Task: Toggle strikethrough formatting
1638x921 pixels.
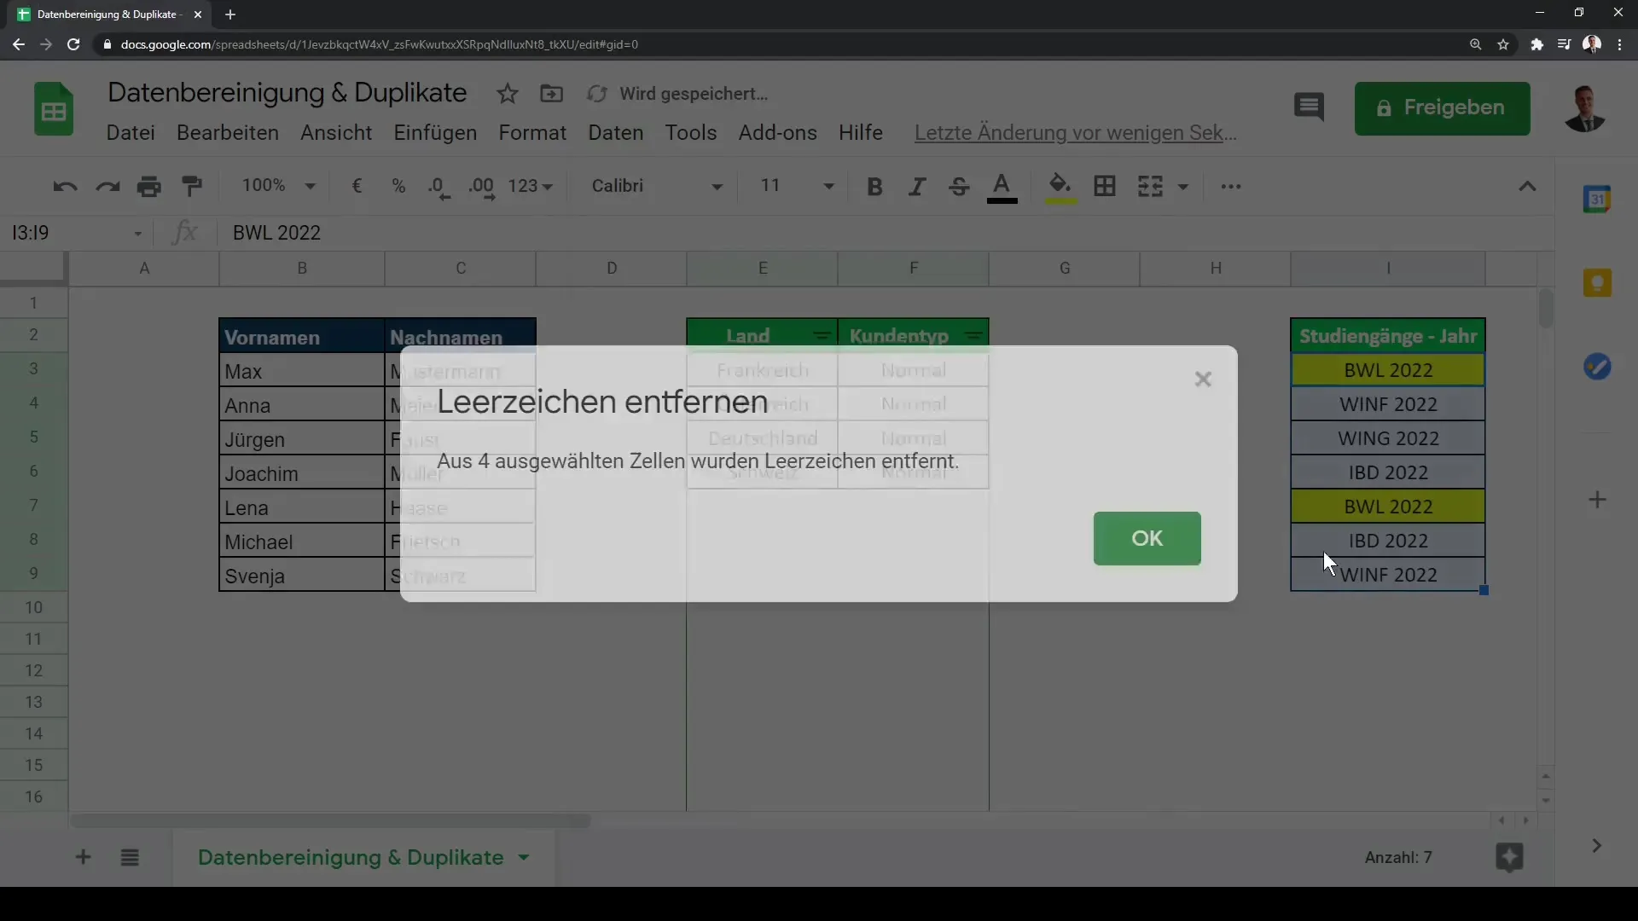Action: (959, 187)
